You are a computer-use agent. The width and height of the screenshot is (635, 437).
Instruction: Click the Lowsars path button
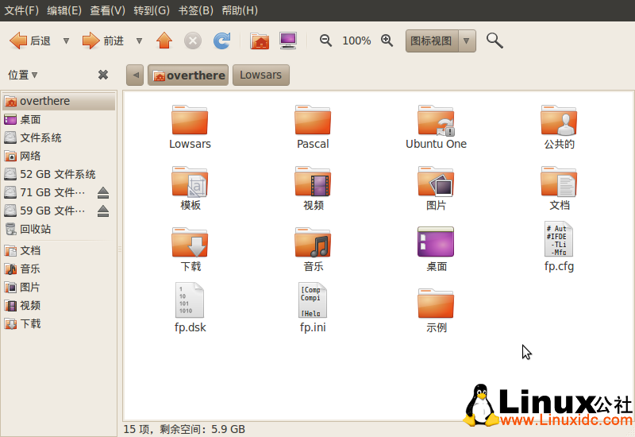point(261,75)
